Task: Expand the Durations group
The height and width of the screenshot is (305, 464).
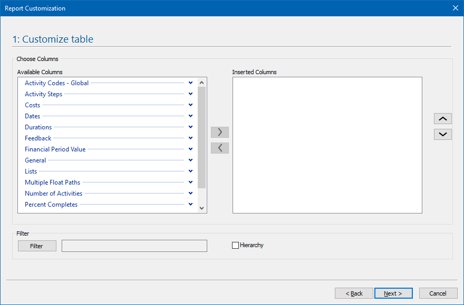Action: click(x=190, y=127)
